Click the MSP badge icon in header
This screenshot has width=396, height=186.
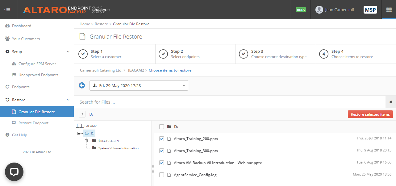[370, 10]
